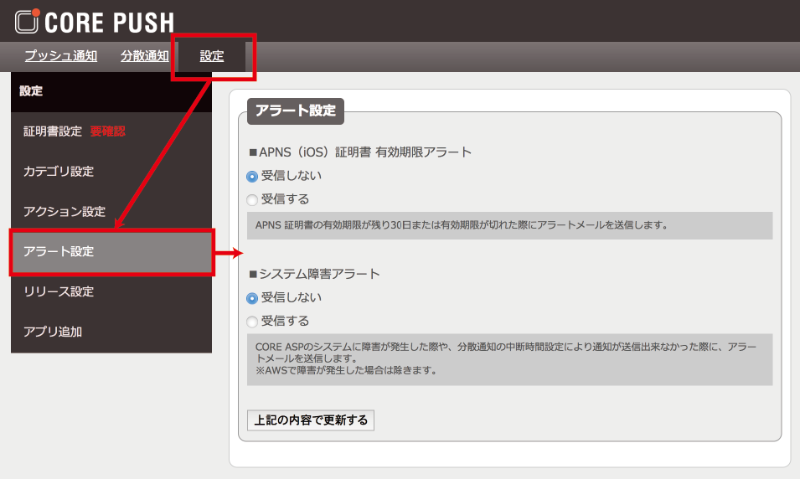Open the 分散通知 tab
Image resolution: width=800 pixels, height=479 pixels.
click(x=145, y=55)
